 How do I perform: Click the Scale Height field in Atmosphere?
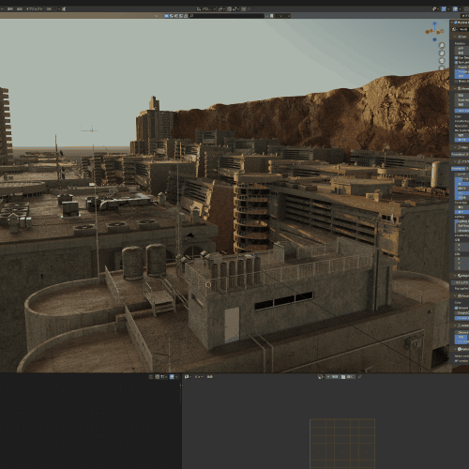(x=461, y=99)
